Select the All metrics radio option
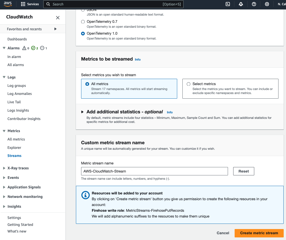This screenshot has height=240, width=286. point(87,84)
